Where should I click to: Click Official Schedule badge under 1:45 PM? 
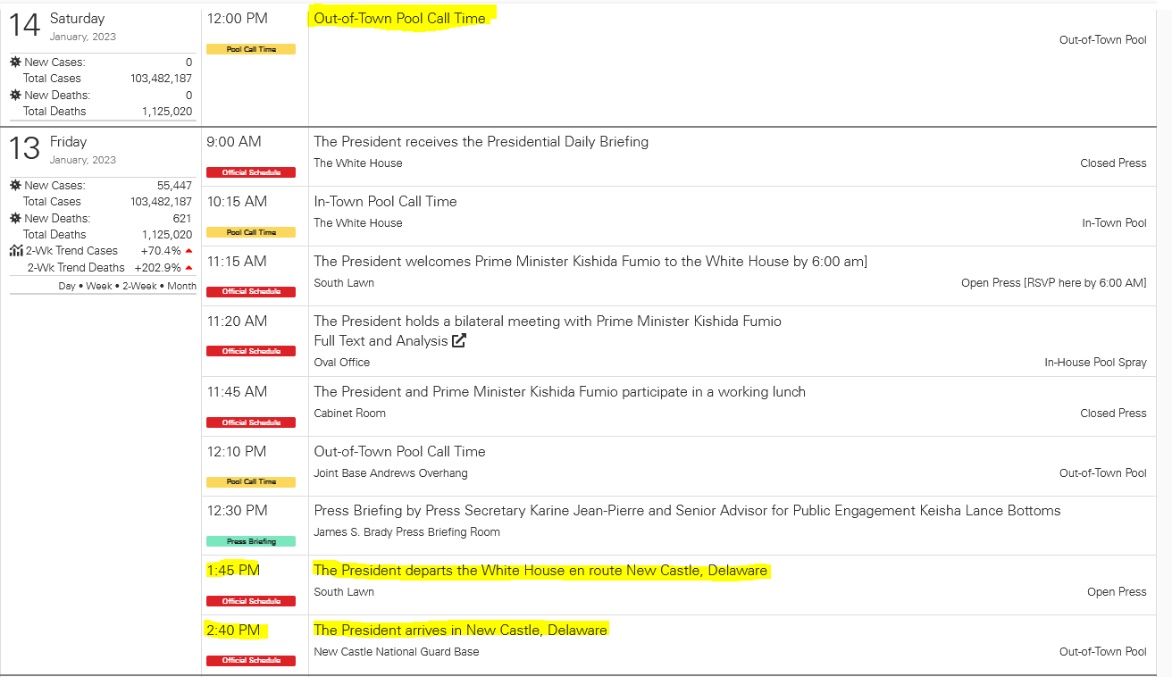251,601
